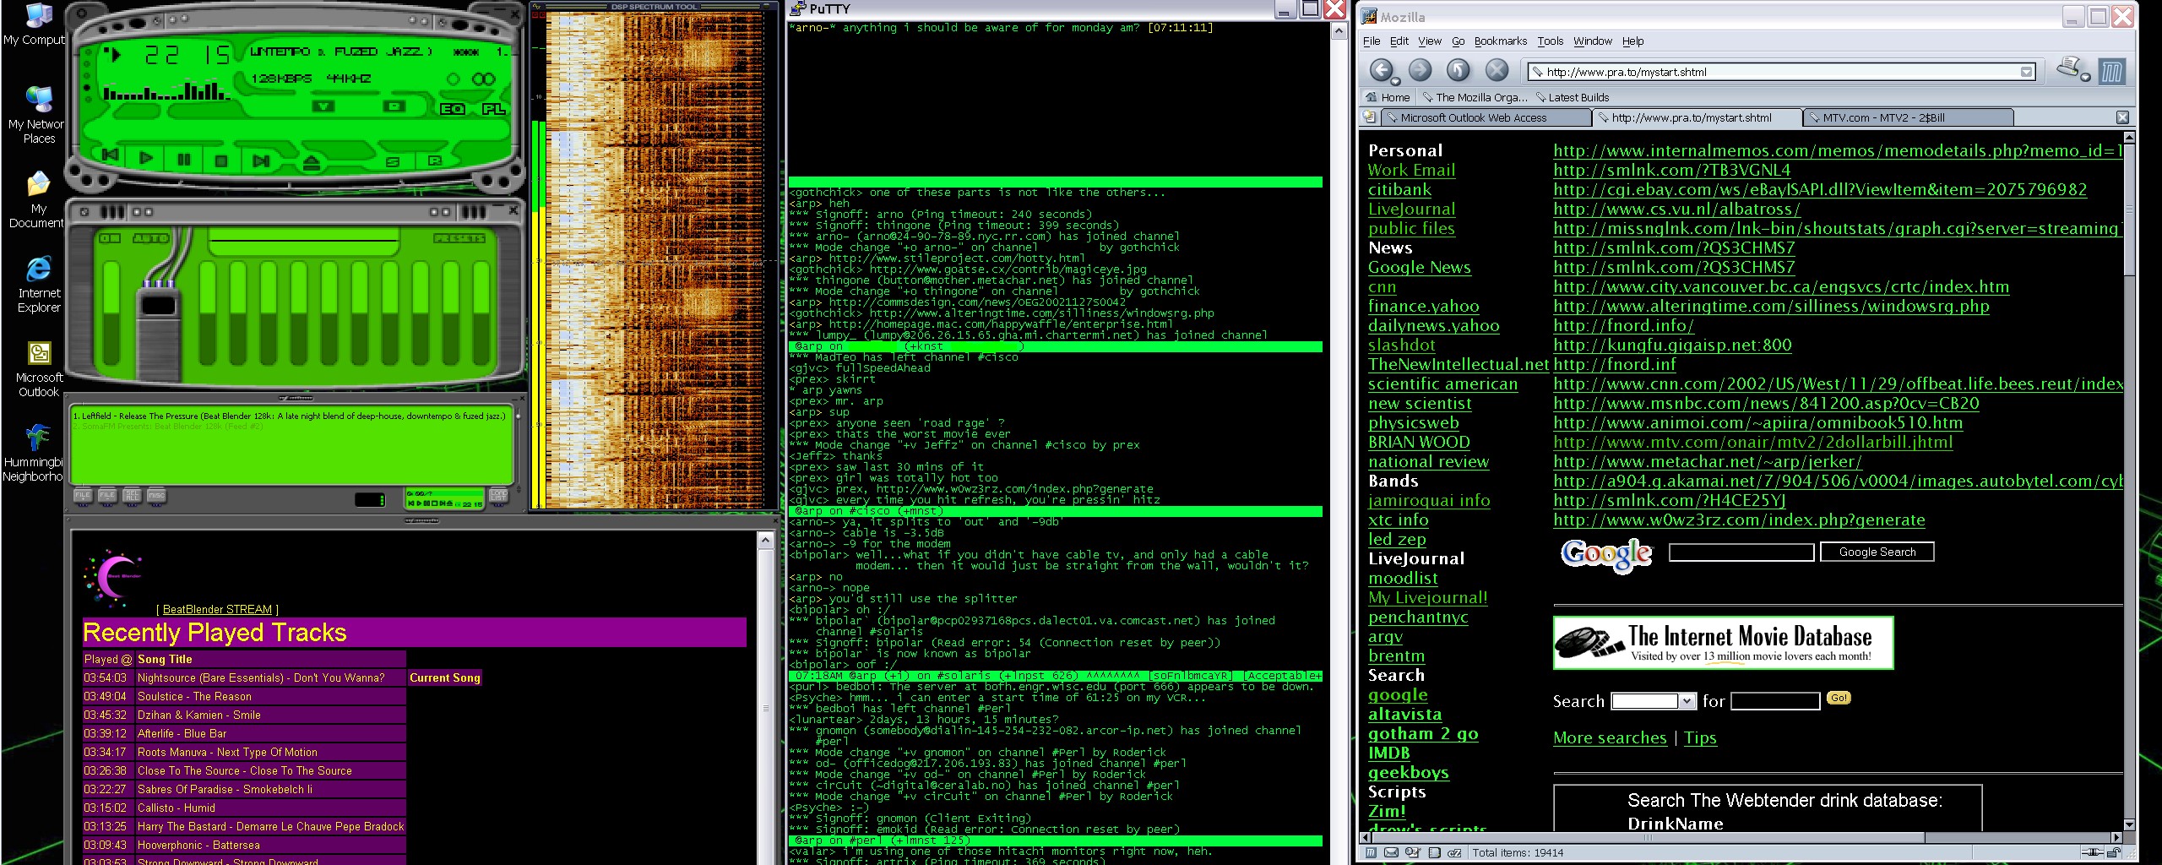The image size is (2162, 865).
Task: Open Mail from Mozilla status bar
Action: 1392,853
